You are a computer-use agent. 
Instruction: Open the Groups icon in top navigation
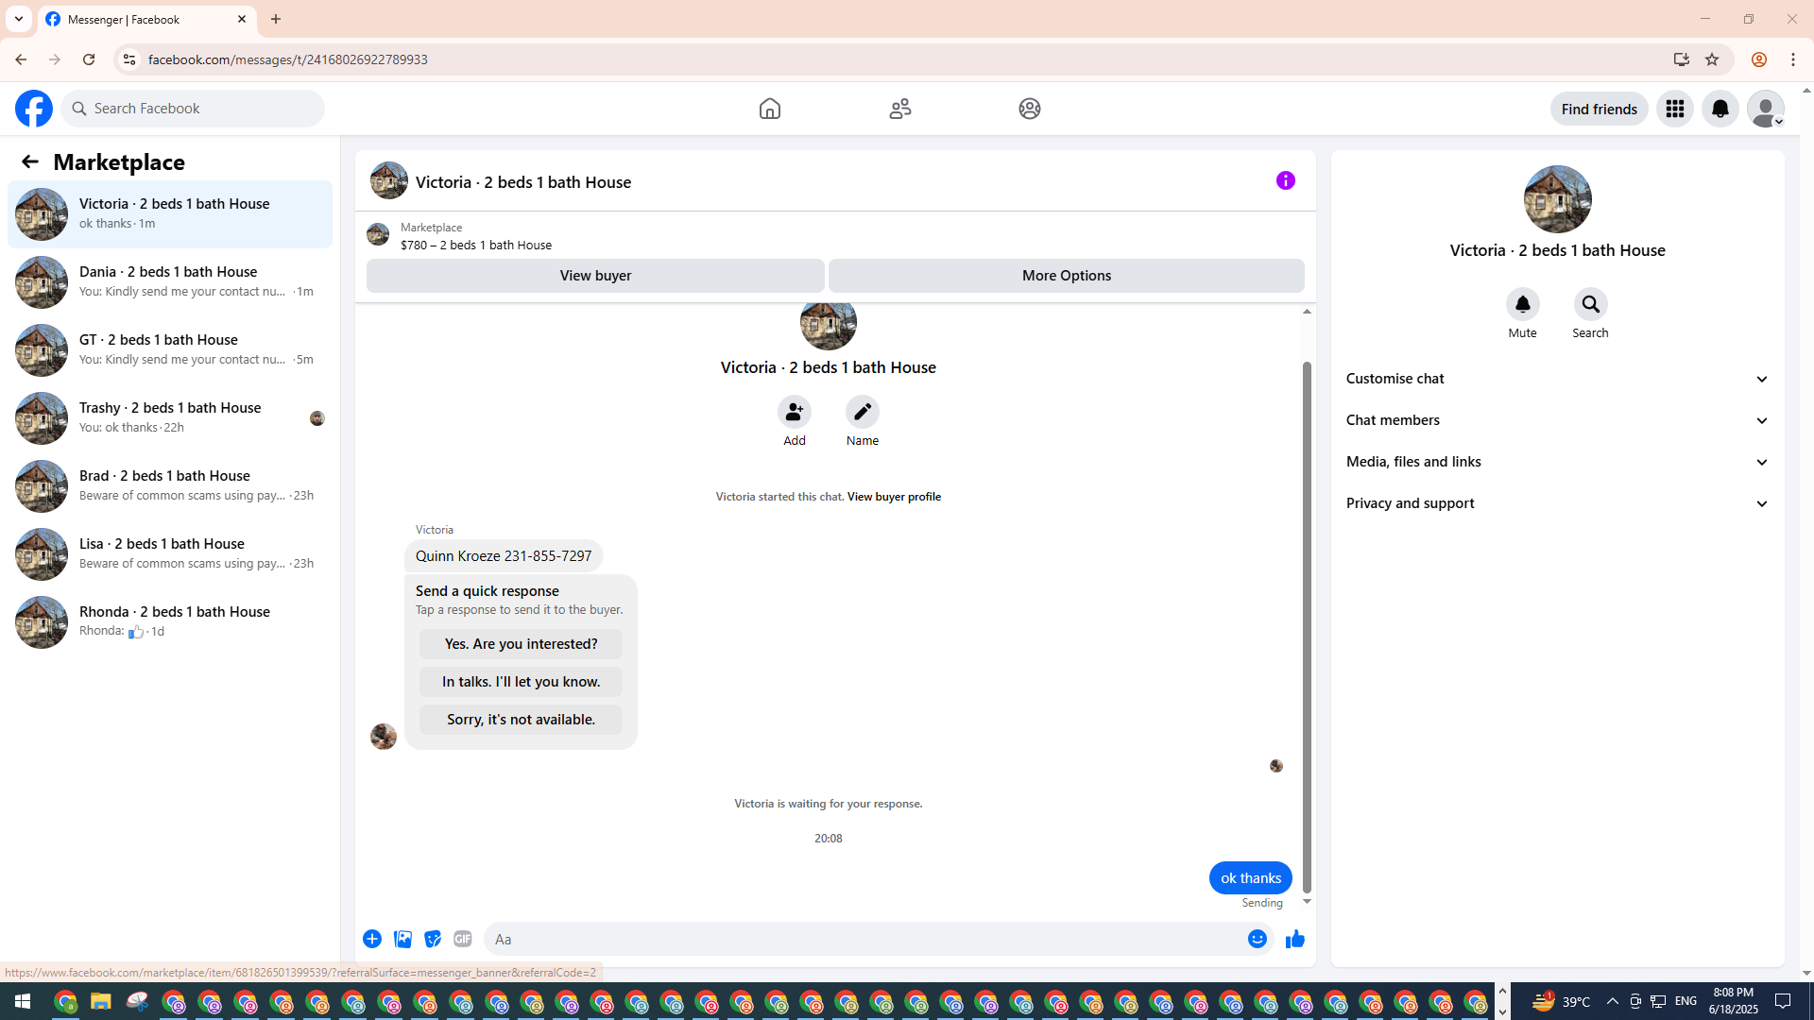coord(1030,109)
